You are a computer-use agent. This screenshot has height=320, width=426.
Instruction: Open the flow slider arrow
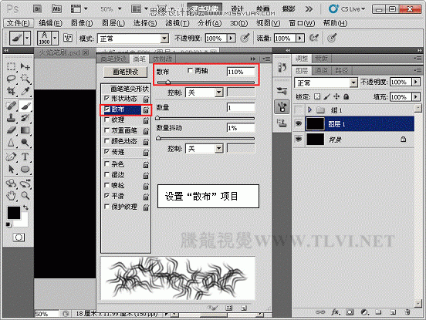click(299, 39)
